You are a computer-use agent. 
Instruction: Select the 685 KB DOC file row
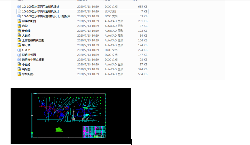tap(82, 6)
